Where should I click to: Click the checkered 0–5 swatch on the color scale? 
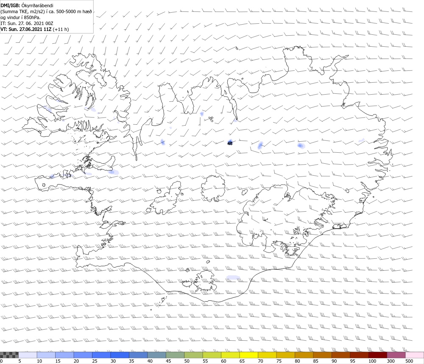pos(9,355)
